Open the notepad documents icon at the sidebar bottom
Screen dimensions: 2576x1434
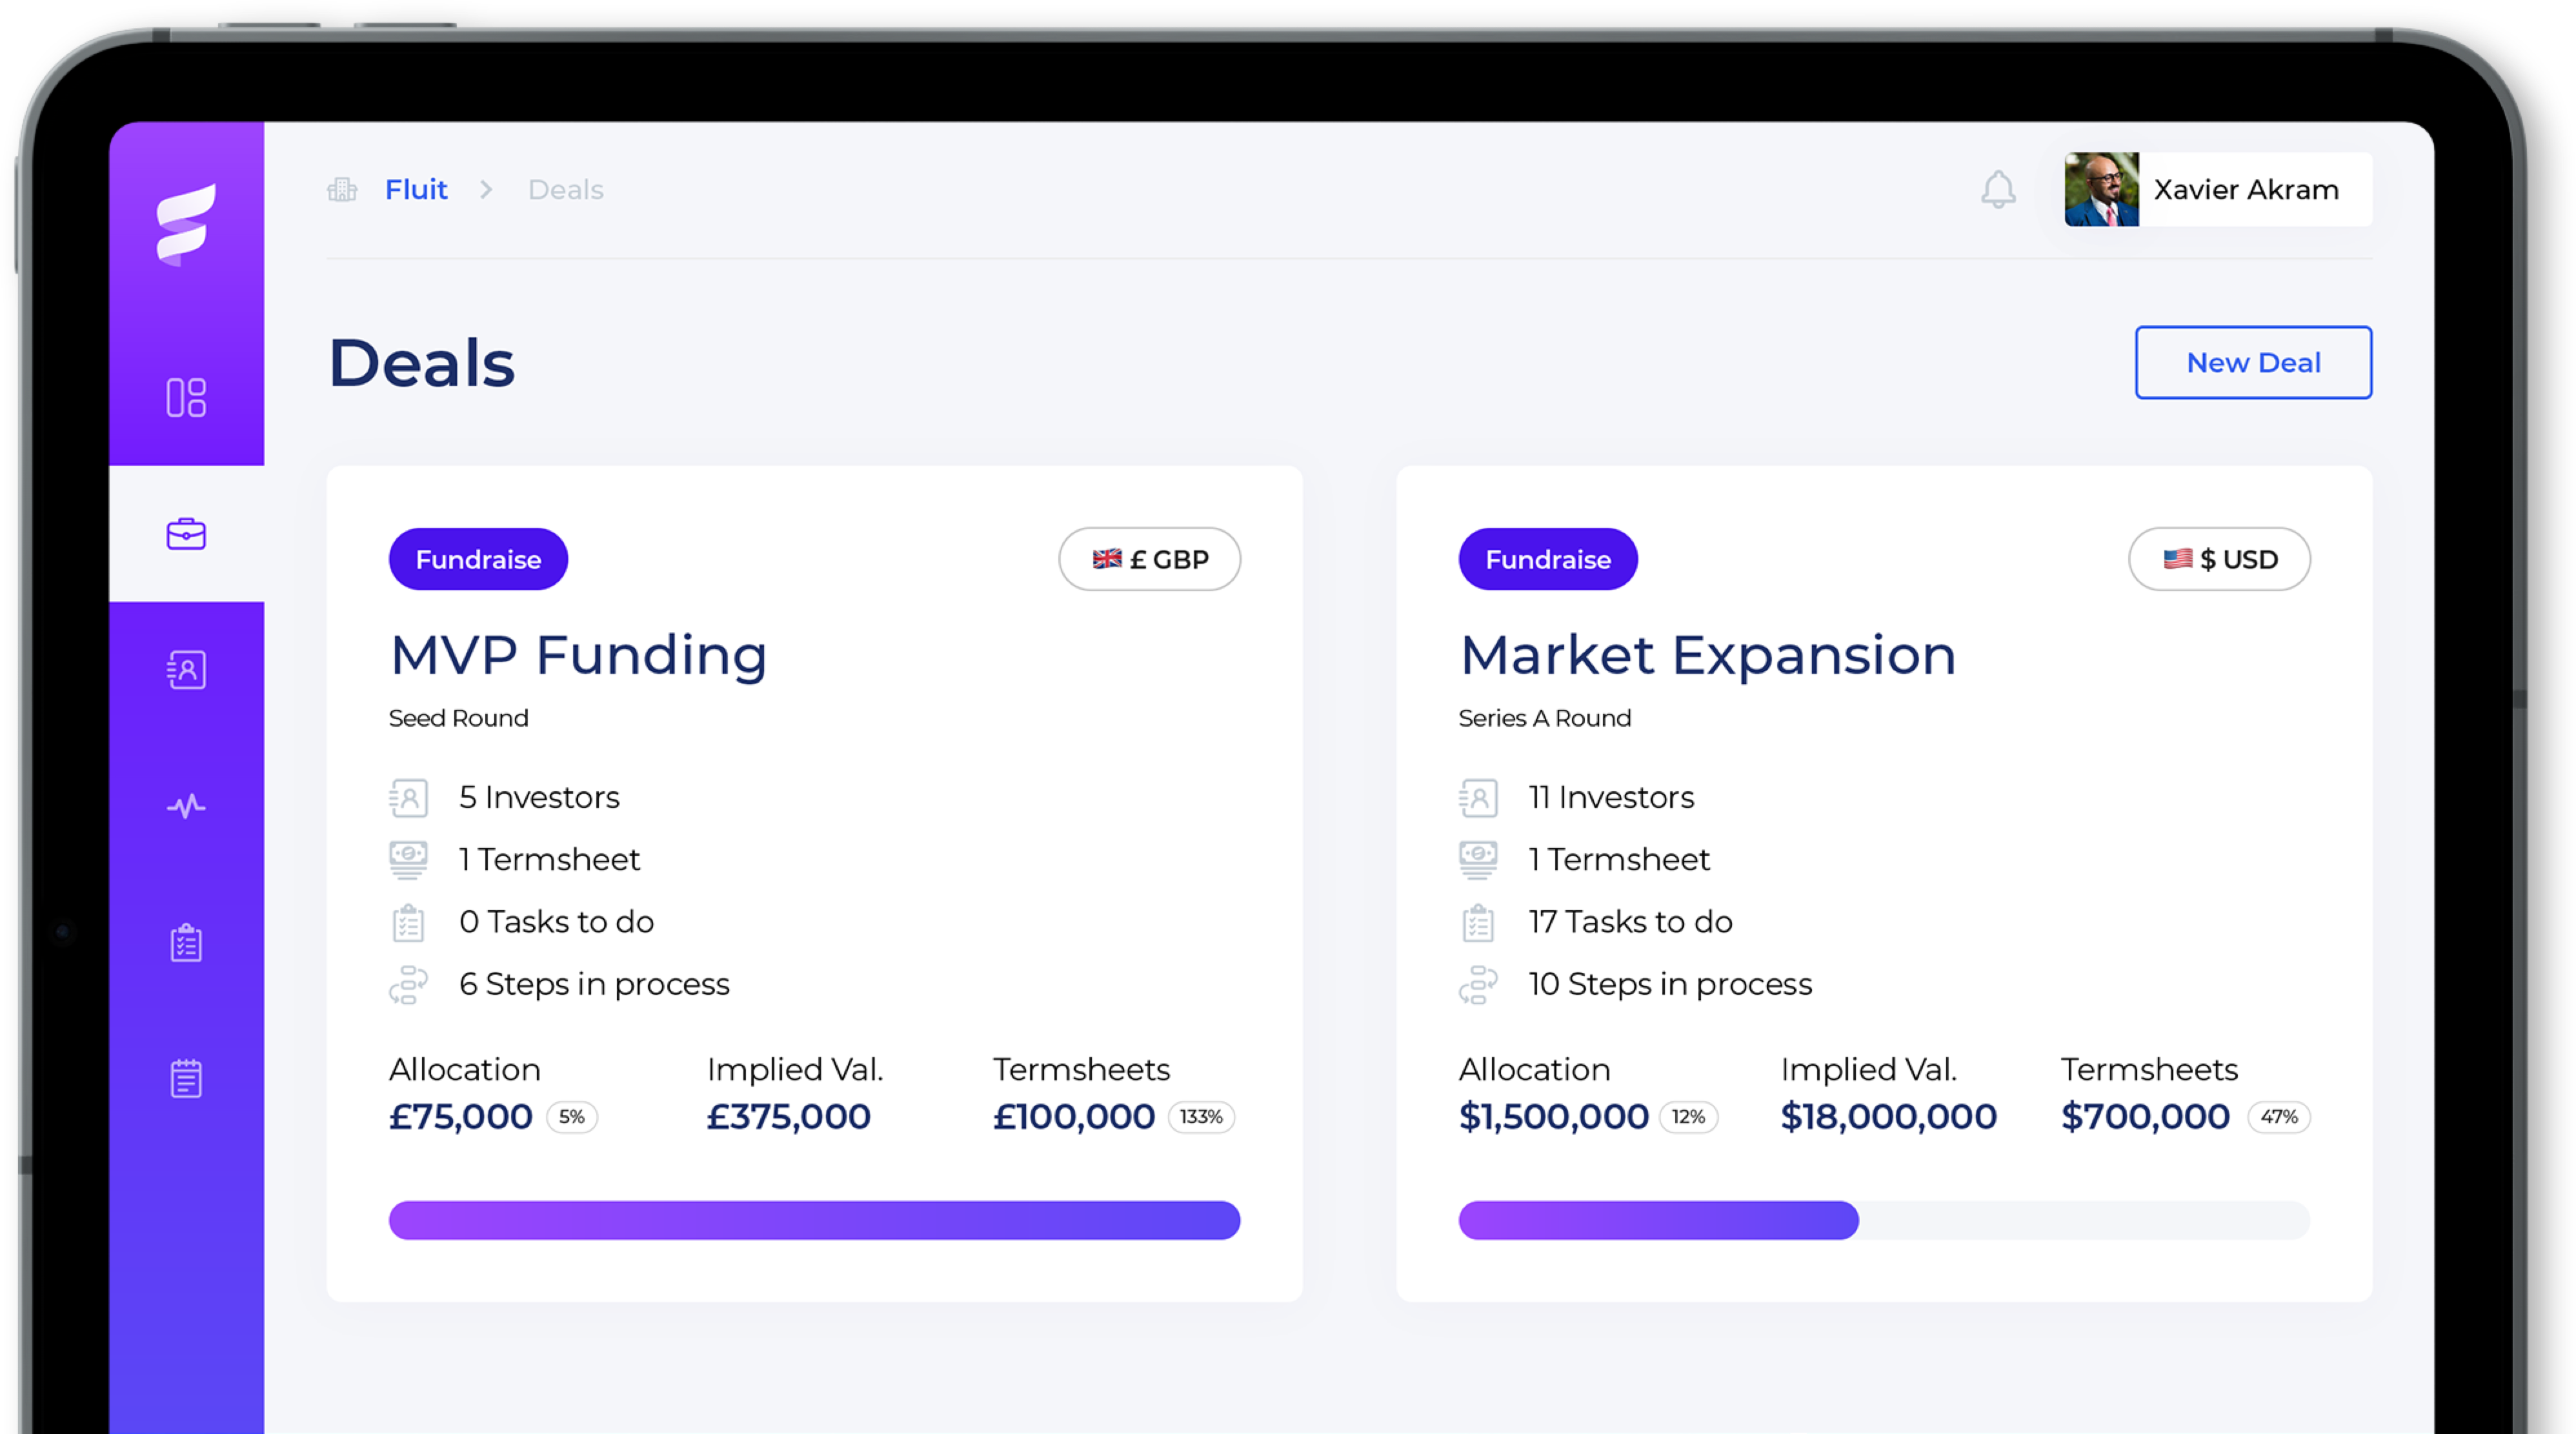[186, 1078]
